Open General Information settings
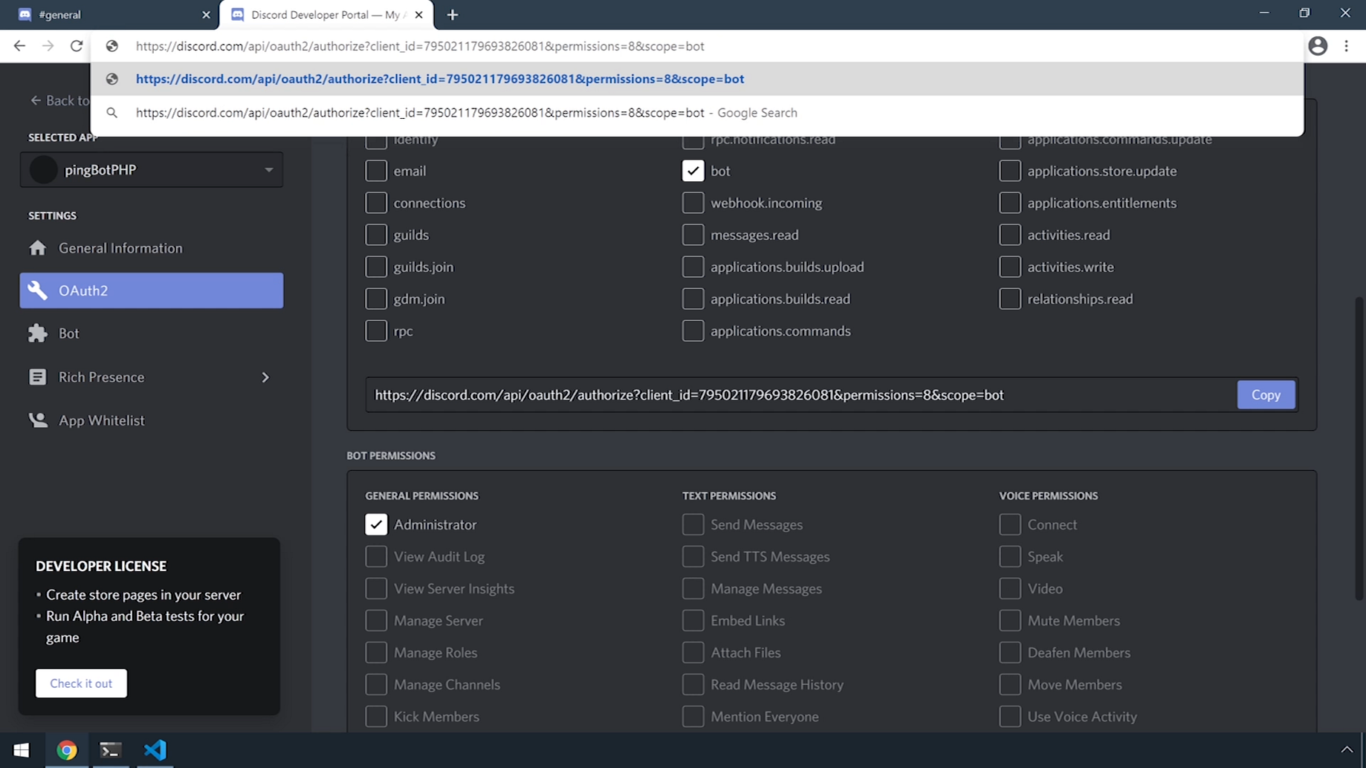 (x=152, y=248)
